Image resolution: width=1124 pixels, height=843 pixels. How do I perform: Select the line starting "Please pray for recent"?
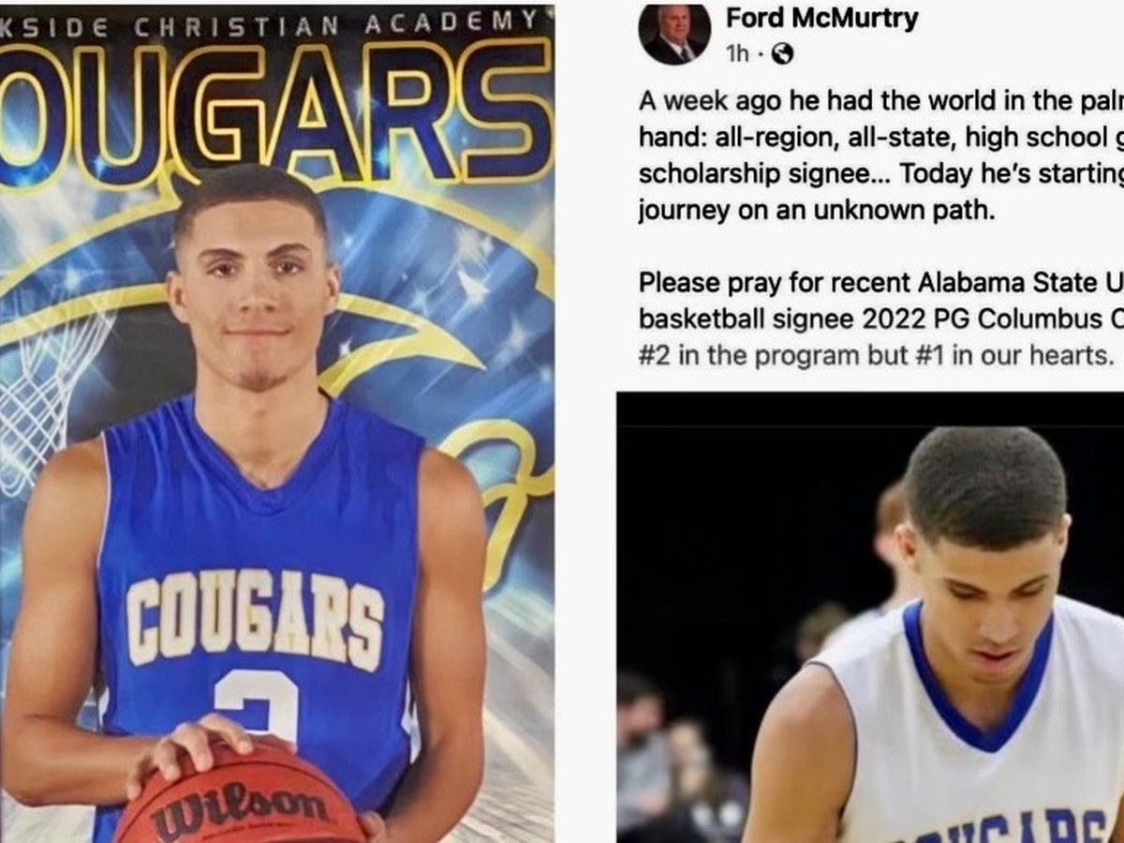point(881,282)
